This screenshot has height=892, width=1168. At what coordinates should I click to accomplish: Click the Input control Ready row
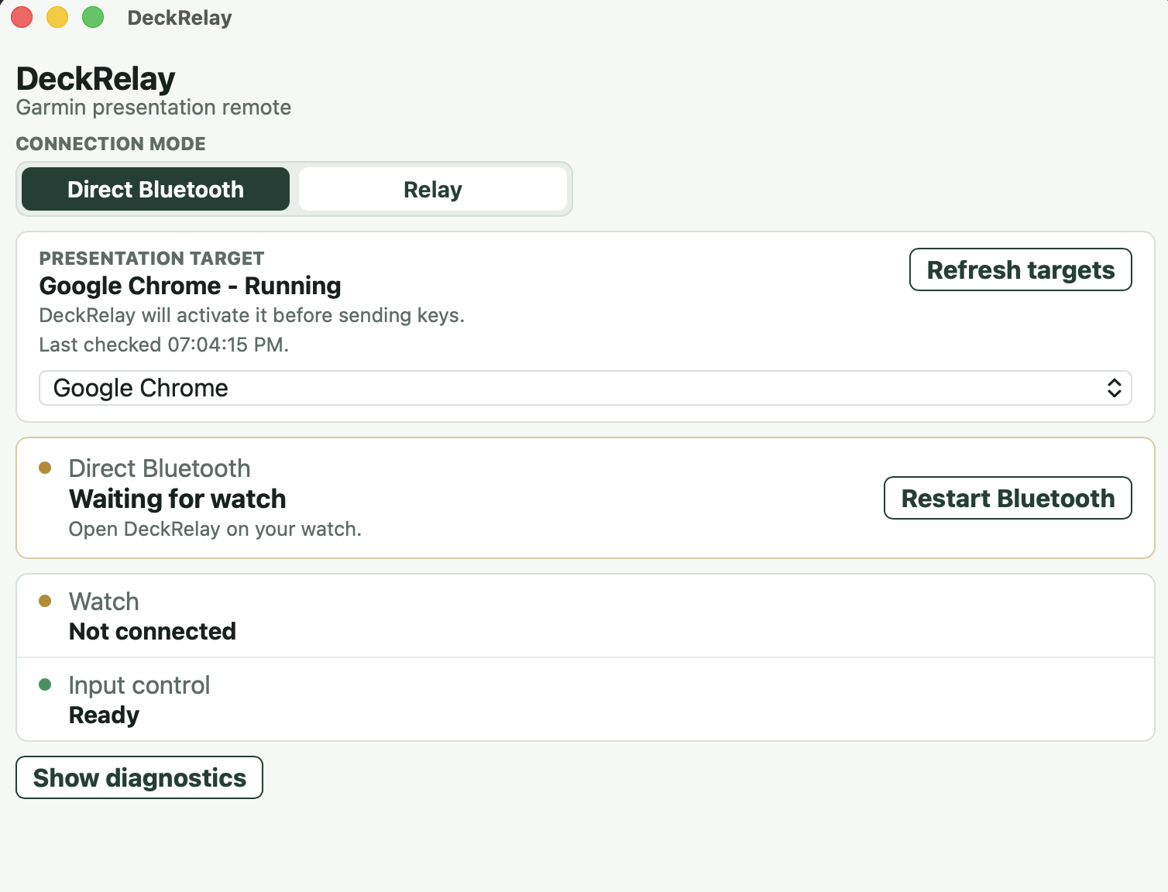(586, 700)
